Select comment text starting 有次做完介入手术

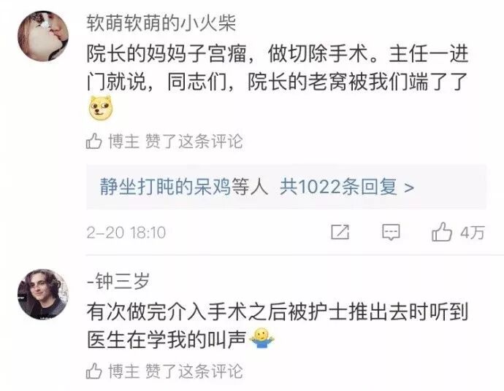(x=278, y=326)
